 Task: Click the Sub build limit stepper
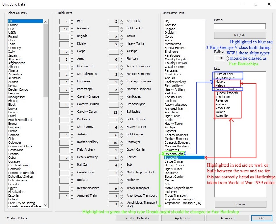121,165
